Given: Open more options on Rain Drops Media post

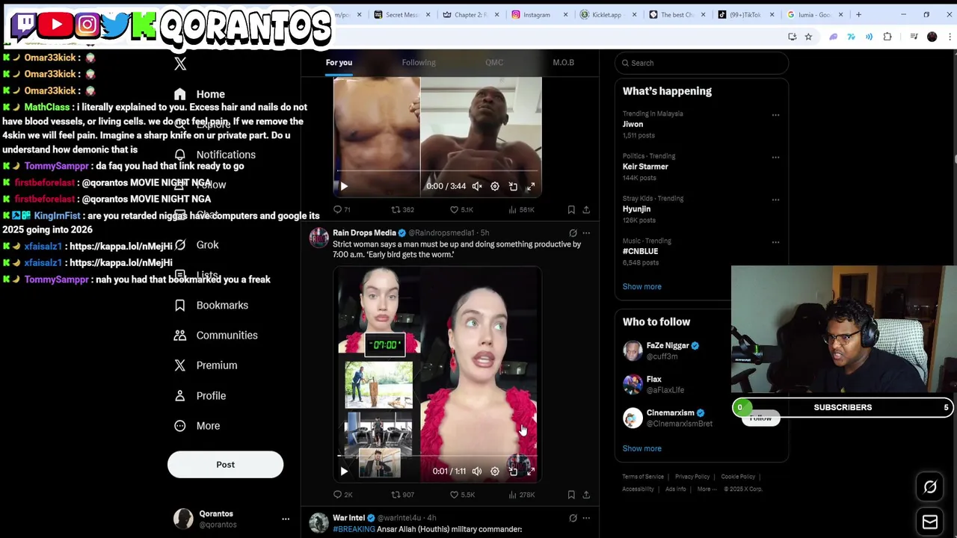Looking at the screenshot, I should point(586,233).
